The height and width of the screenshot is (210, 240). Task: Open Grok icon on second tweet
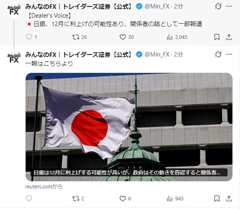[218, 55]
